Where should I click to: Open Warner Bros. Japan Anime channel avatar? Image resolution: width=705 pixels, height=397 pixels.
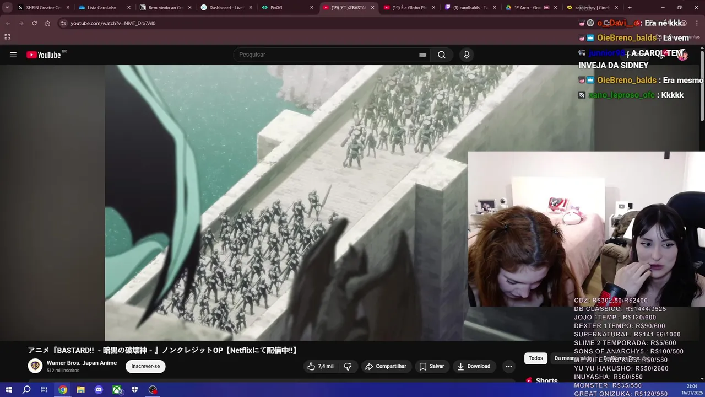point(35,366)
